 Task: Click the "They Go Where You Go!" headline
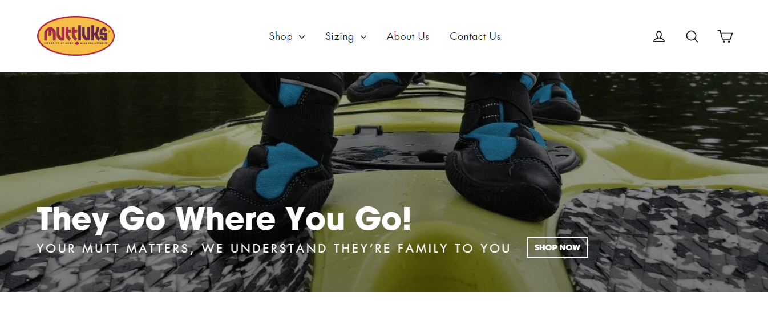[x=224, y=219]
